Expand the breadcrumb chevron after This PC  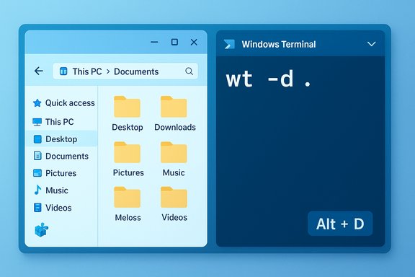point(108,71)
